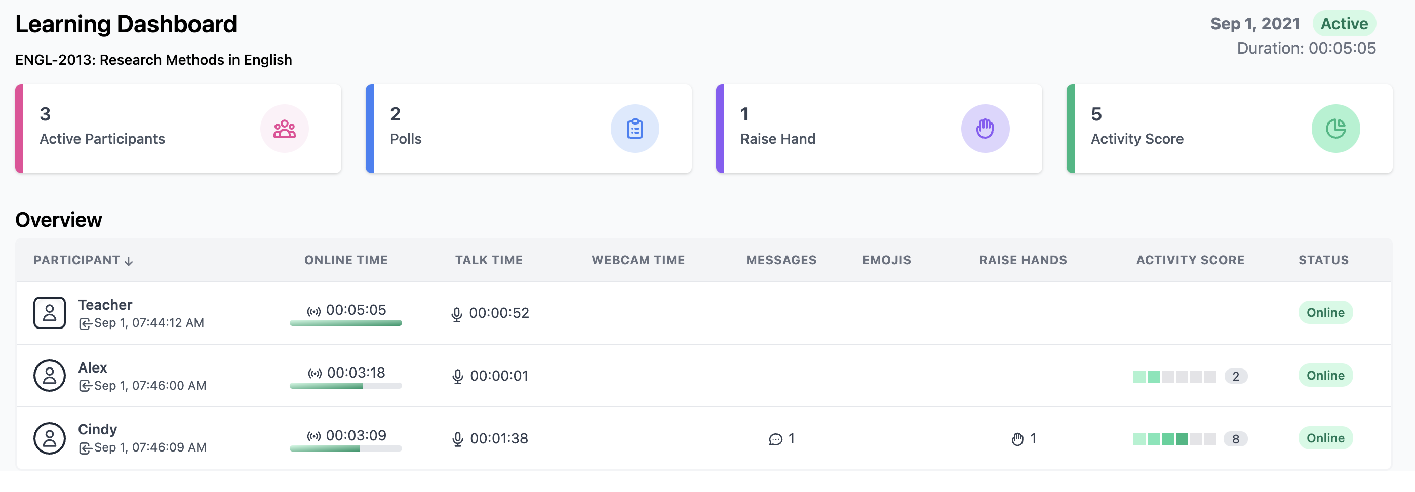Click Alex's round avatar icon
The height and width of the screenshot is (492, 1415).
[50, 376]
